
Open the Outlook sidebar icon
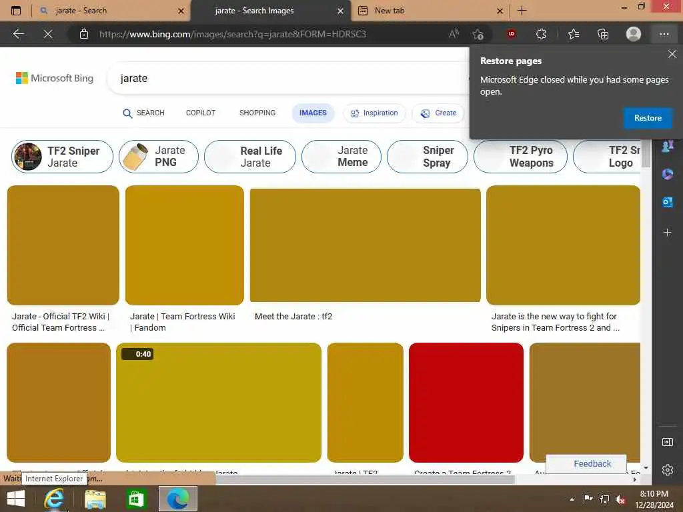tap(667, 202)
